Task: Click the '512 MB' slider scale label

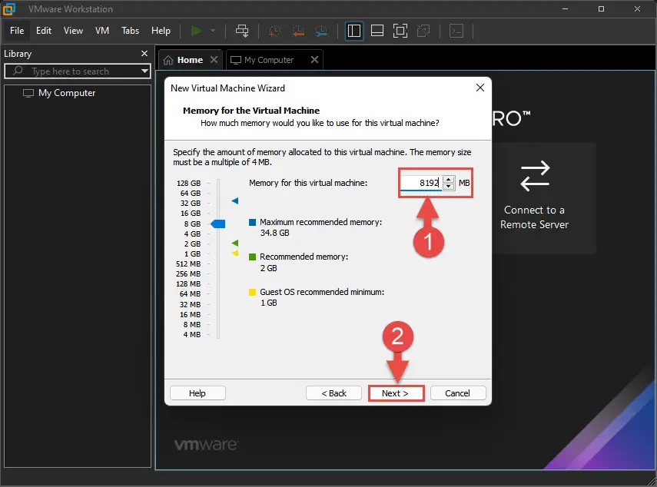Action: coord(188,263)
